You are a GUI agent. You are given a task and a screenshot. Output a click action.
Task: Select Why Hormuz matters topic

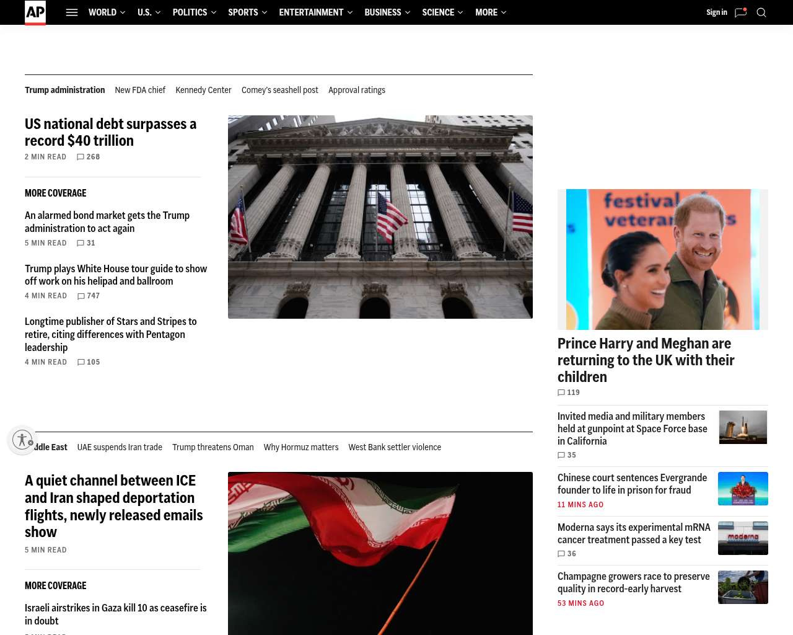301,447
